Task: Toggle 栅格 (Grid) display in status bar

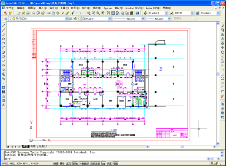Action: coord(62,163)
